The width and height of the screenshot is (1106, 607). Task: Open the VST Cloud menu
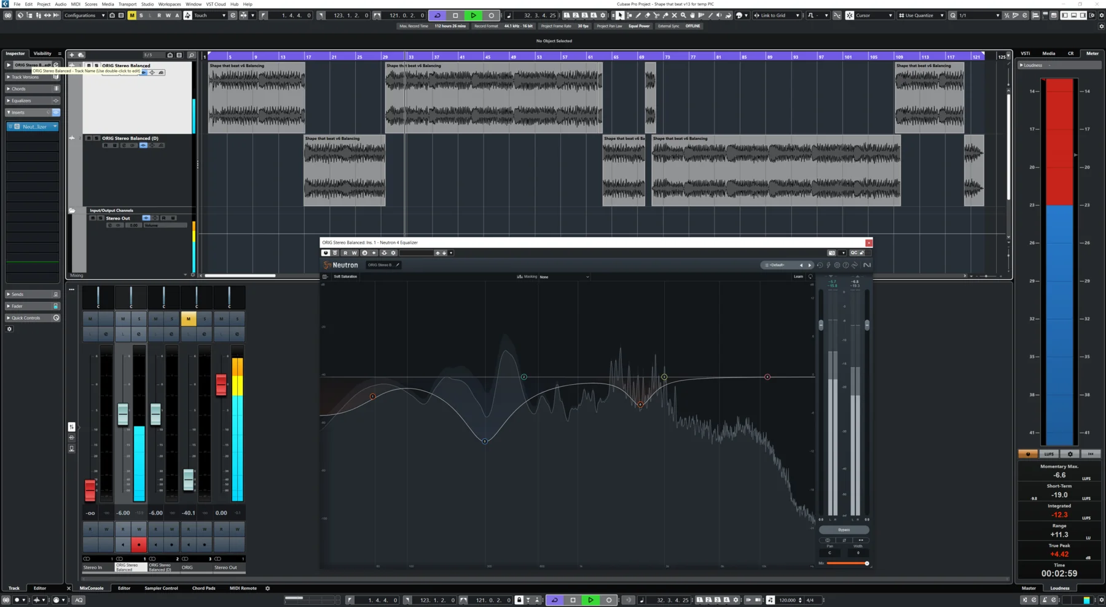[216, 4]
